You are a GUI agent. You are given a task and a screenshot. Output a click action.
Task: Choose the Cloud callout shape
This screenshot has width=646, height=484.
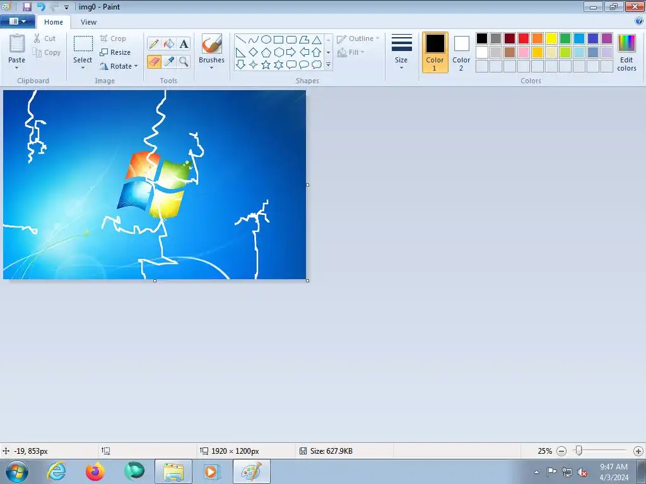click(317, 65)
